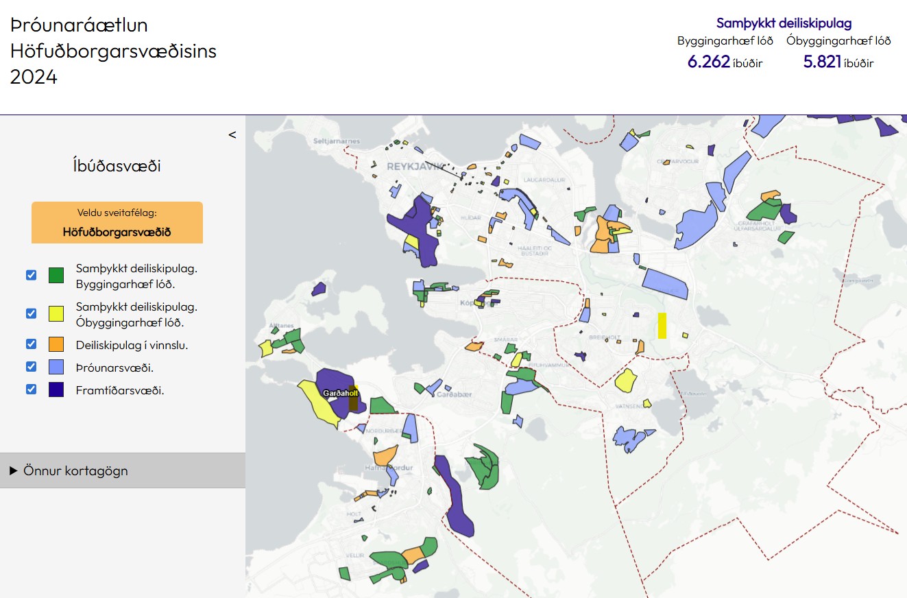Click the light blue Þróunarsvæði legend swatch
Image resolution: width=907 pixels, height=598 pixels.
[56, 367]
